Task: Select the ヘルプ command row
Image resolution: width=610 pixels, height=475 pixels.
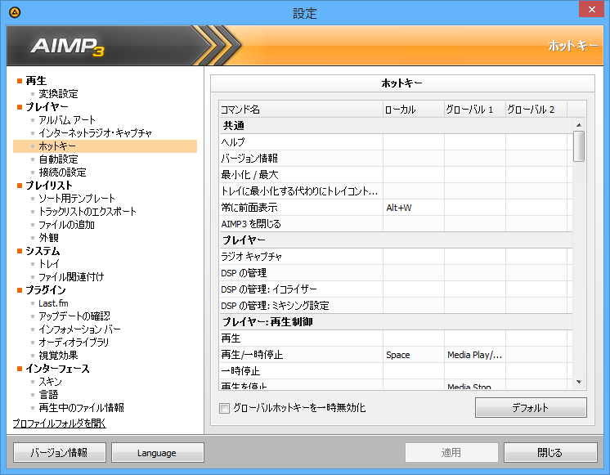Action: pyautogui.click(x=396, y=142)
